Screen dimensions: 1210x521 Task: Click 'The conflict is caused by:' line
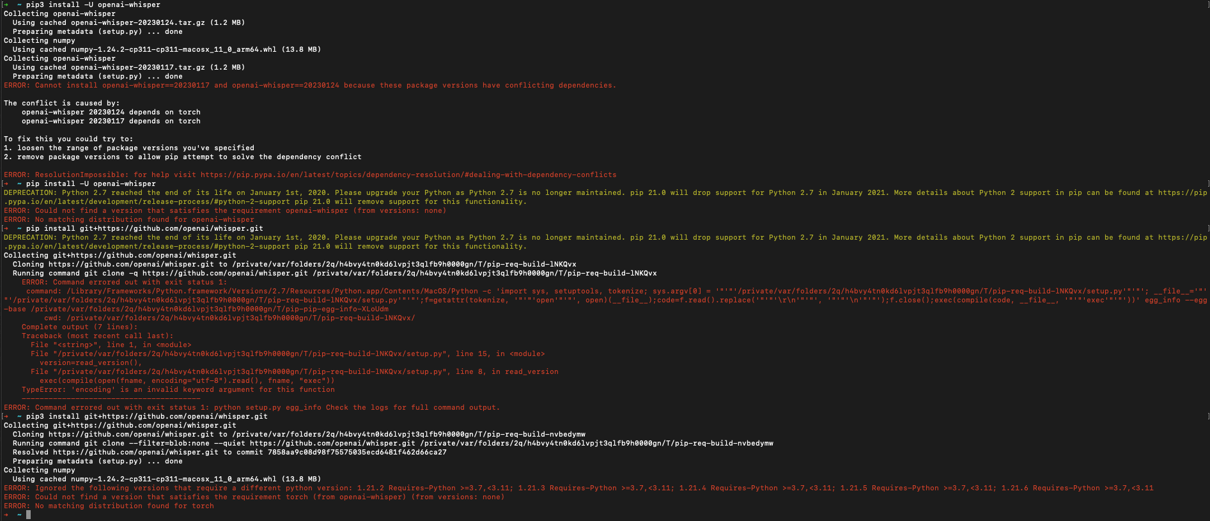point(61,103)
